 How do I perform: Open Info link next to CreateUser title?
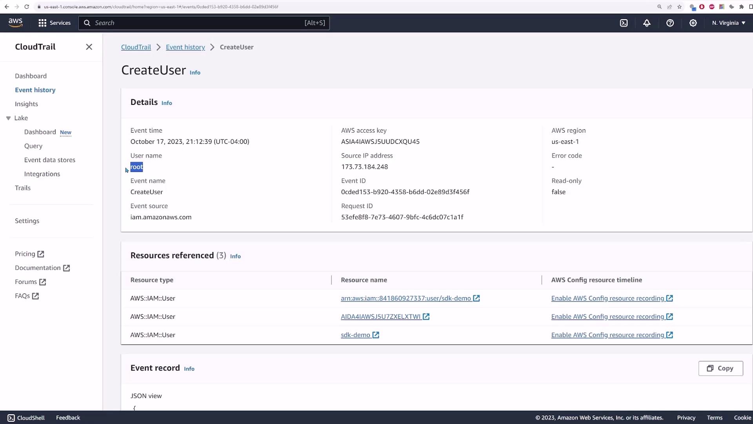click(195, 73)
